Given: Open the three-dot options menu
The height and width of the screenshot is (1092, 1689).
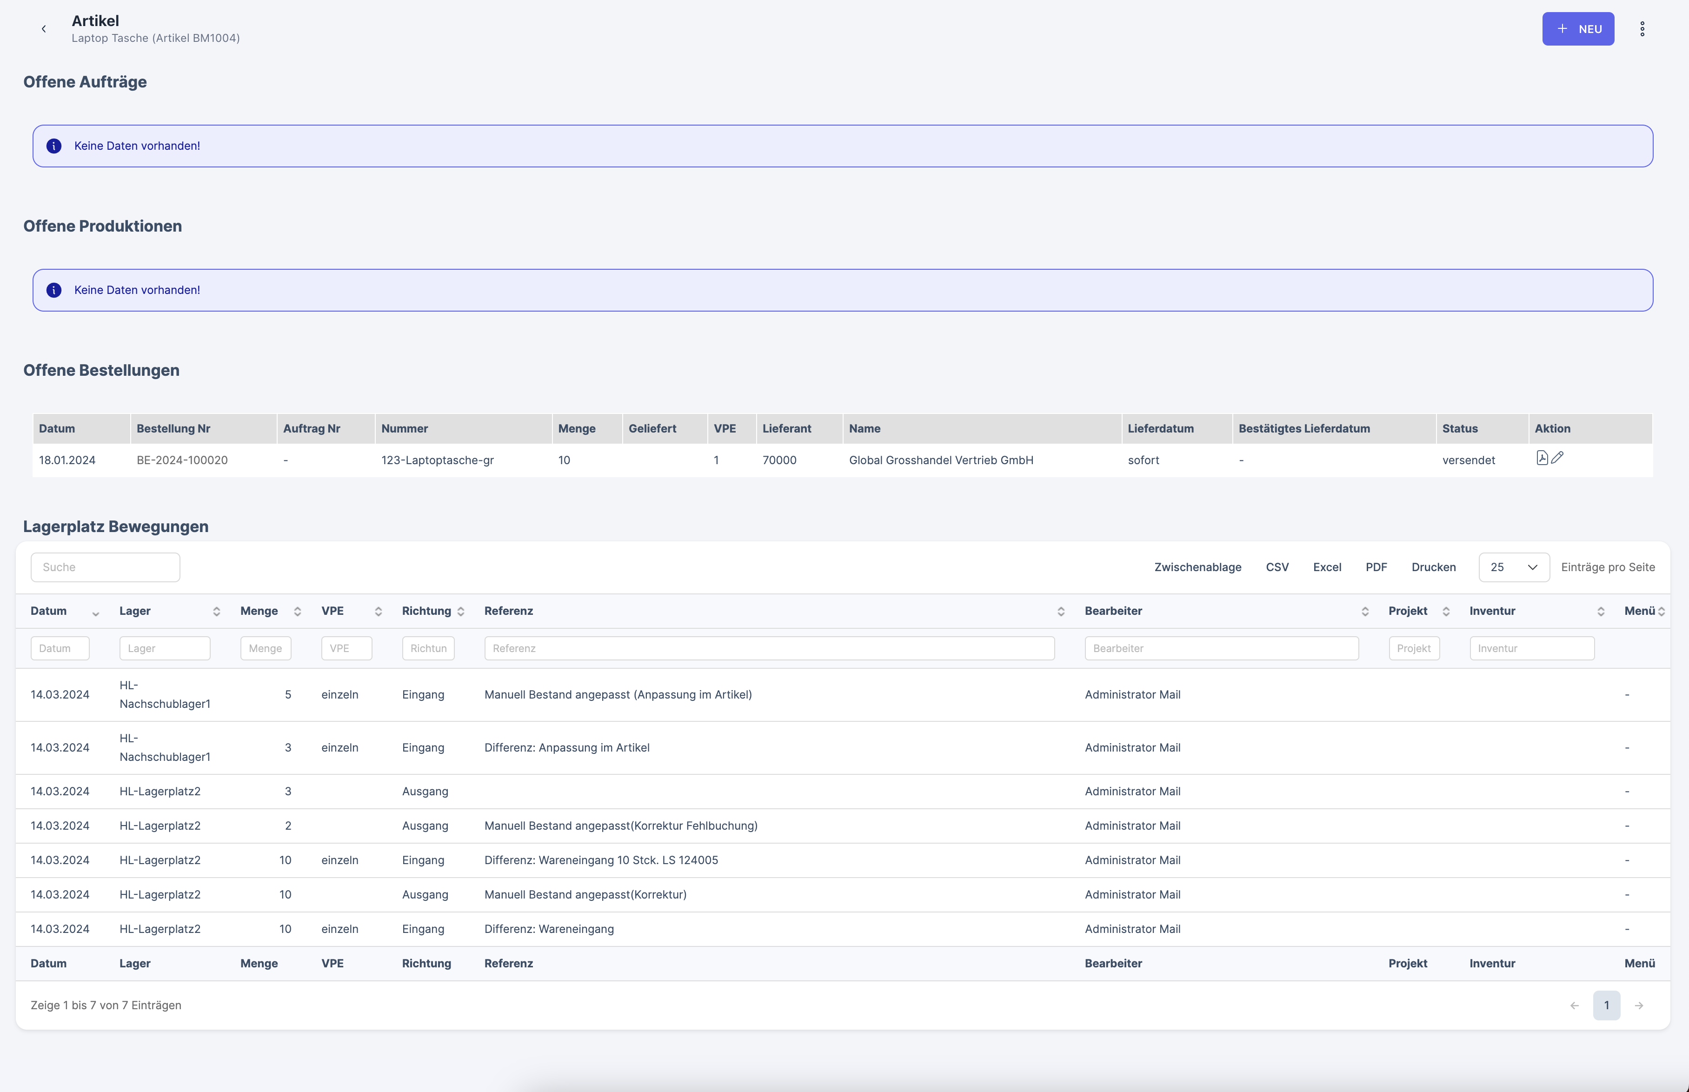Looking at the screenshot, I should [1642, 29].
